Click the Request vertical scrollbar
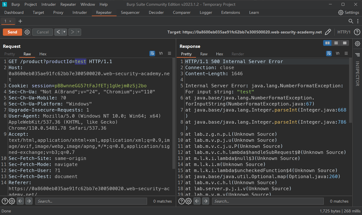 tap(174, 113)
